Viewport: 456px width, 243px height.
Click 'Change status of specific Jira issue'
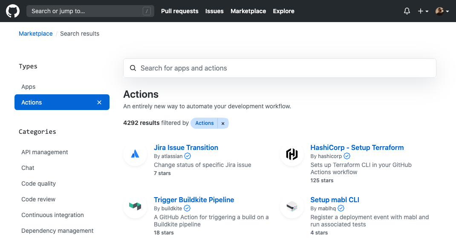tap(202, 165)
